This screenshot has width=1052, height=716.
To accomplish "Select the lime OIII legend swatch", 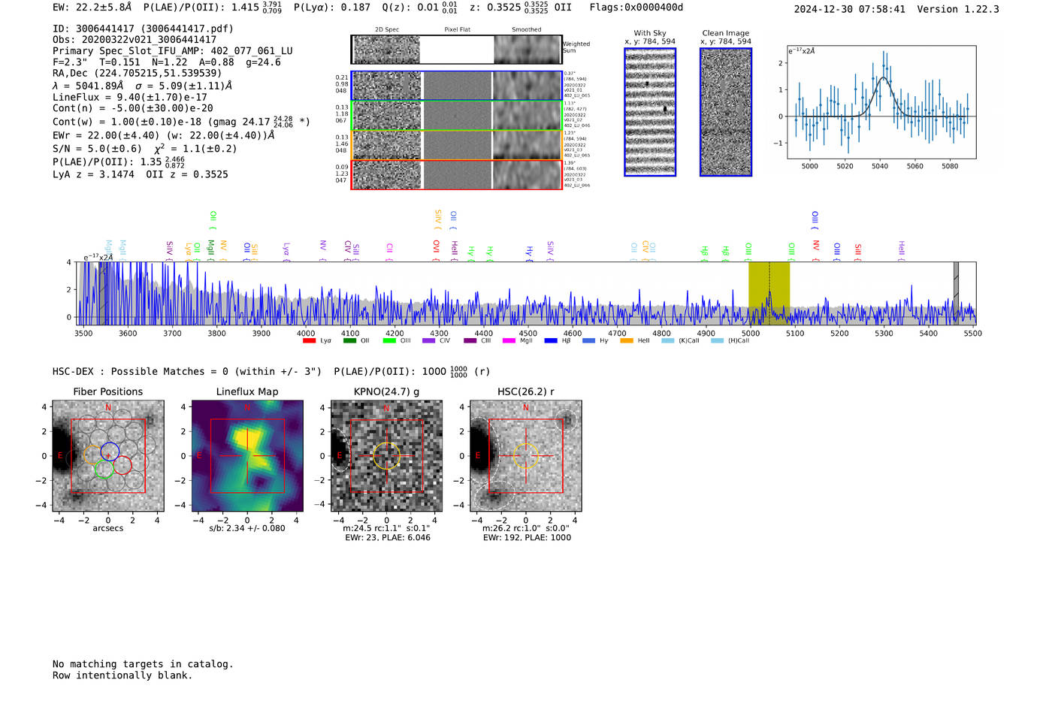I will pos(389,341).
